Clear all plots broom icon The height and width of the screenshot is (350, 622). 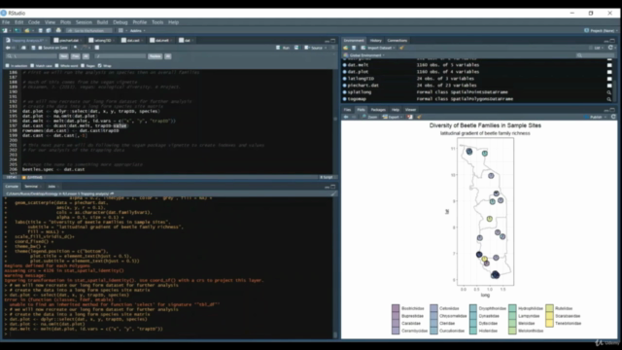coord(419,117)
